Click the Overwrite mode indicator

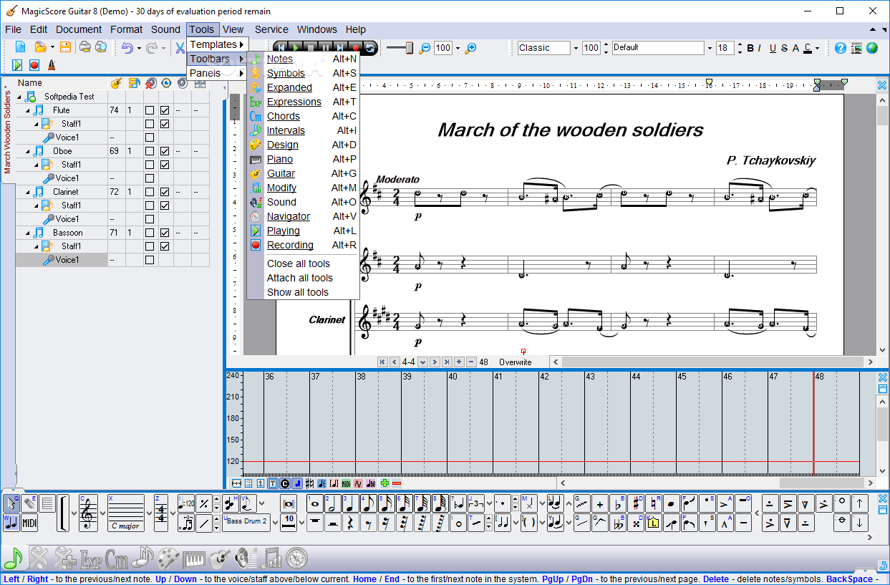click(x=515, y=362)
